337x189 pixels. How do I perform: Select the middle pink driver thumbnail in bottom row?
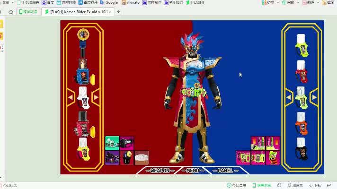click(258, 158)
